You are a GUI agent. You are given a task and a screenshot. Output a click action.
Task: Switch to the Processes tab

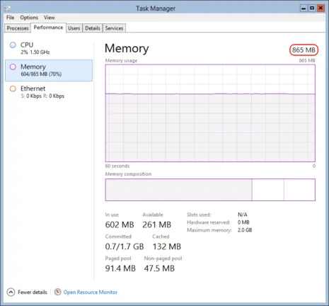pyautogui.click(x=18, y=28)
